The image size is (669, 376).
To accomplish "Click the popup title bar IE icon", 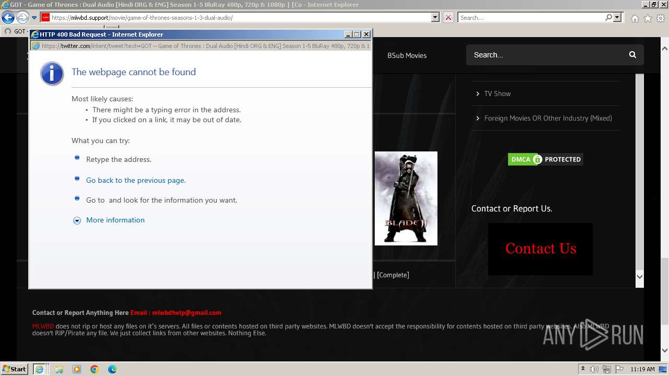I will tap(36, 34).
